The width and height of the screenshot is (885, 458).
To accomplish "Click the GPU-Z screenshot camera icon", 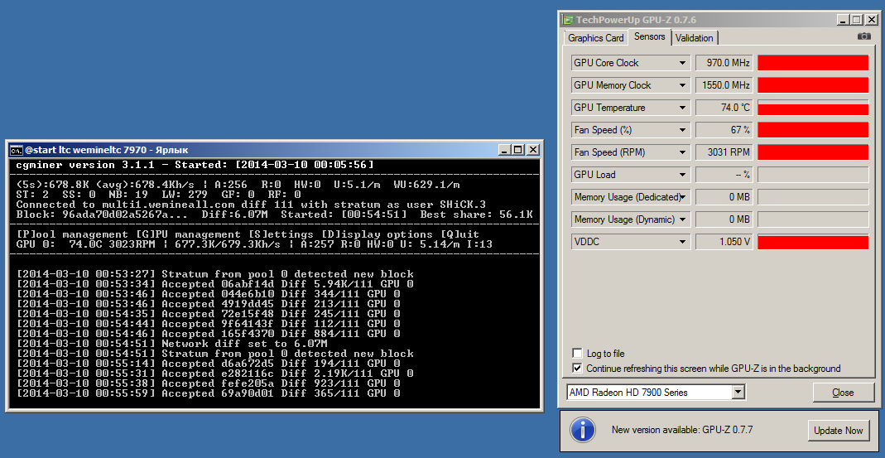I will tap(863, 36).
